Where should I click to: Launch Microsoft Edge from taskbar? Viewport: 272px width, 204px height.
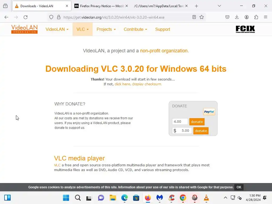pyautogui.click(x=125, y=198)
